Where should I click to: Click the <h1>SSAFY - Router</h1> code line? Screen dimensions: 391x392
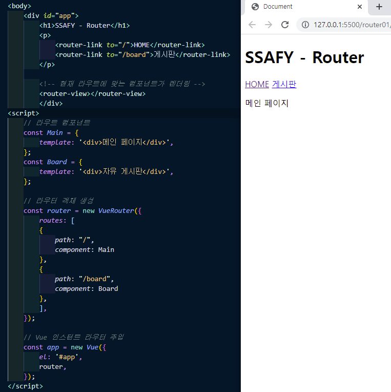85,26
